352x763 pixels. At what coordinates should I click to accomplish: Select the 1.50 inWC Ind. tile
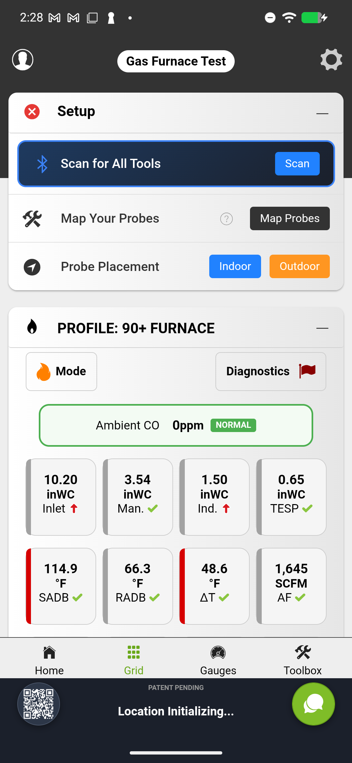(x=214, y=497)
